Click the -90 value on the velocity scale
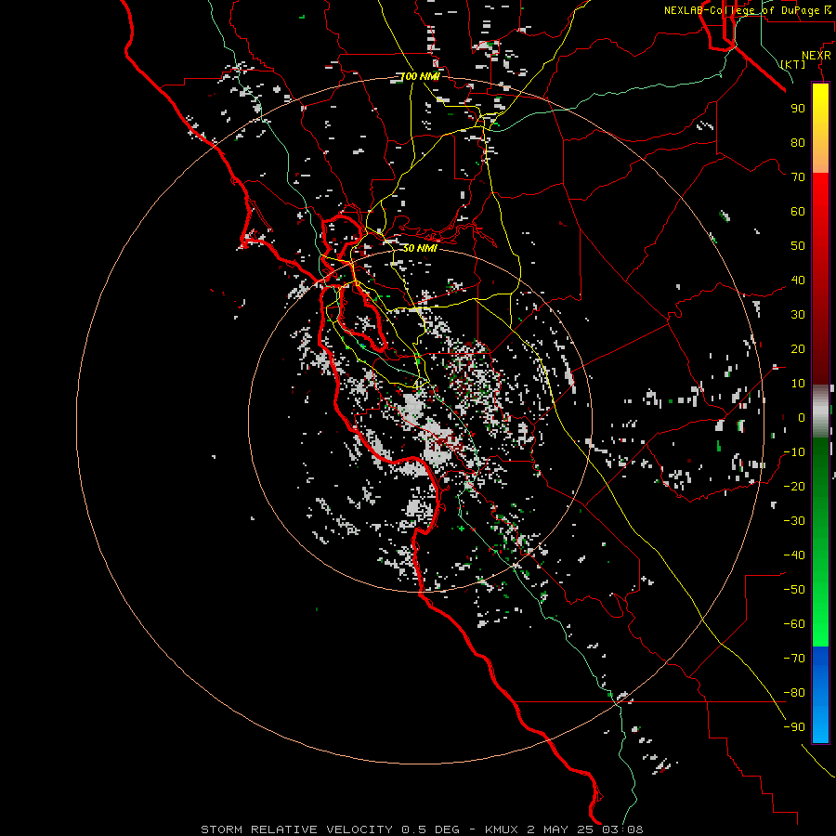This screenshot has width=836, height=836. pos(794,726)
